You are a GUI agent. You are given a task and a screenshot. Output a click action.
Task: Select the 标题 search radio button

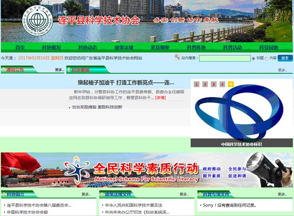(253, 58)
